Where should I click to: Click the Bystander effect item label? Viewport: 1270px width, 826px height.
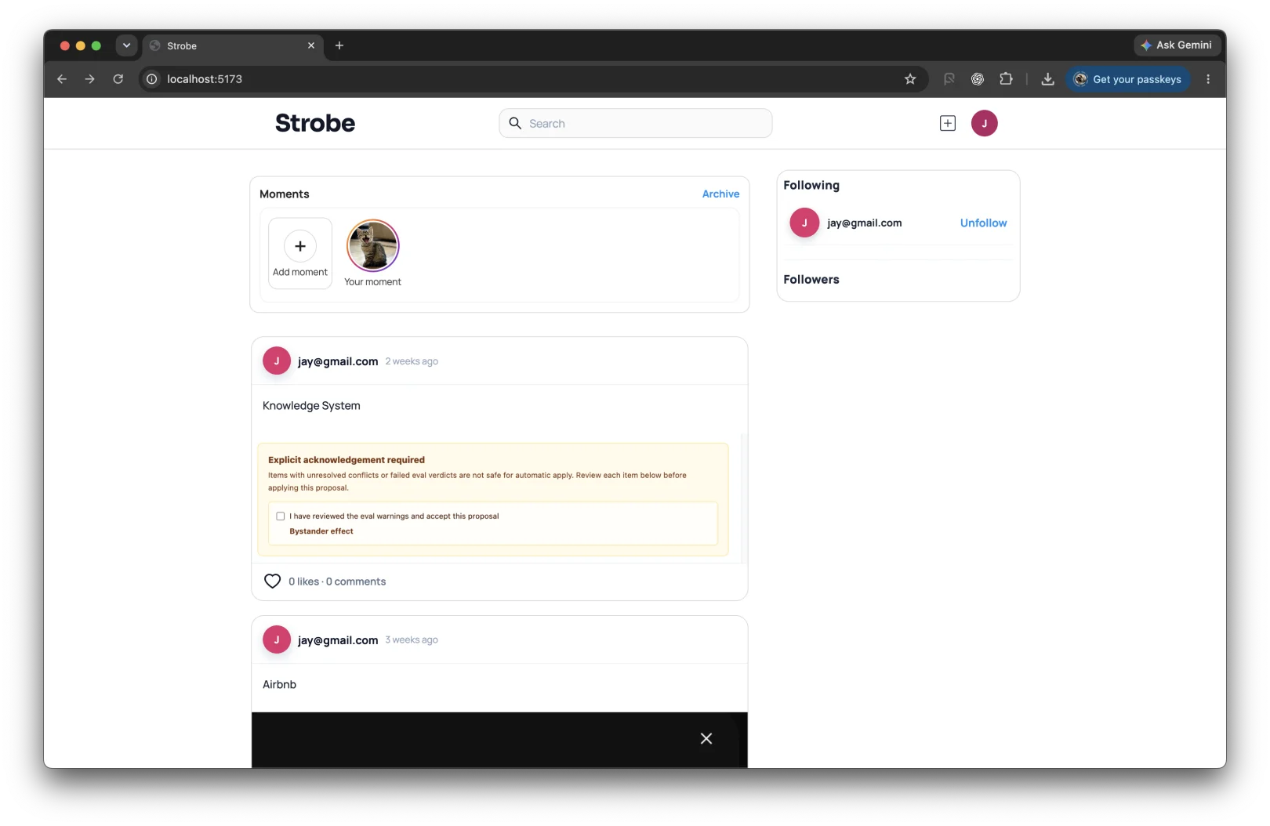pos(321,531)
